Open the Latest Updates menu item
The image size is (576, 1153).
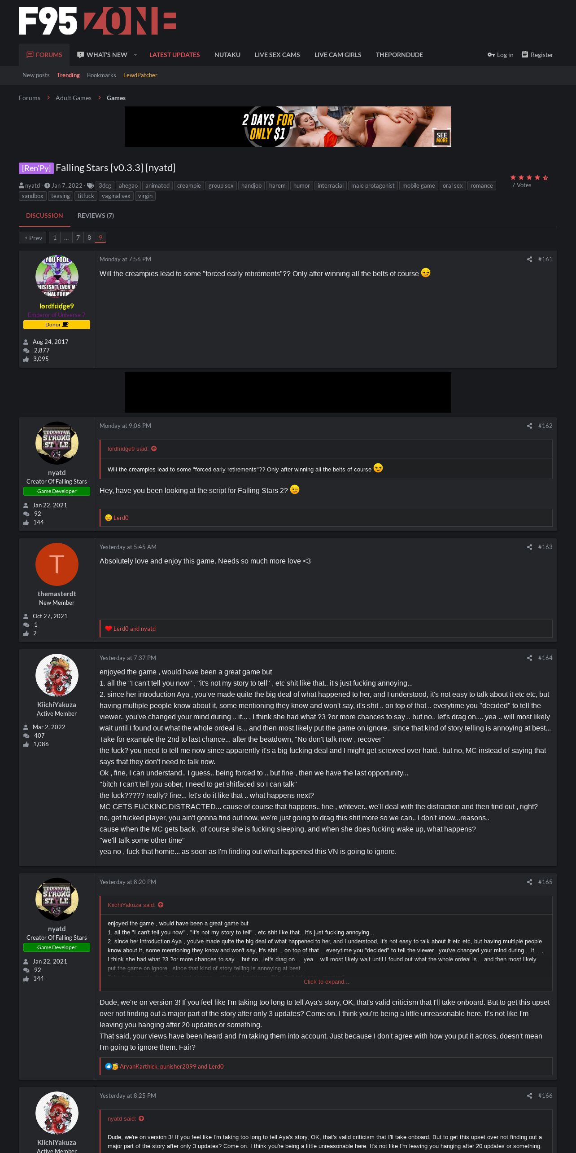(x=175, y=55)
